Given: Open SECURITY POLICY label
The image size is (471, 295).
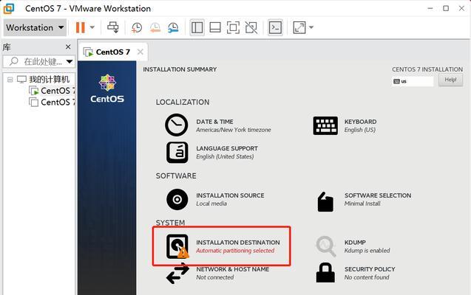Looking at the screenshot, I should tap(370, 269).
